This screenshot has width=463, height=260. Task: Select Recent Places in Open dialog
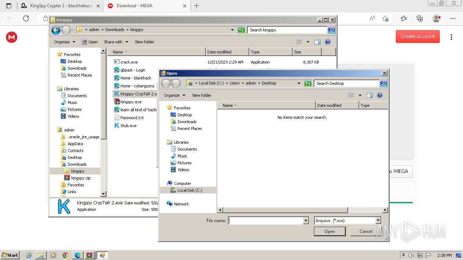pos(186,129)
